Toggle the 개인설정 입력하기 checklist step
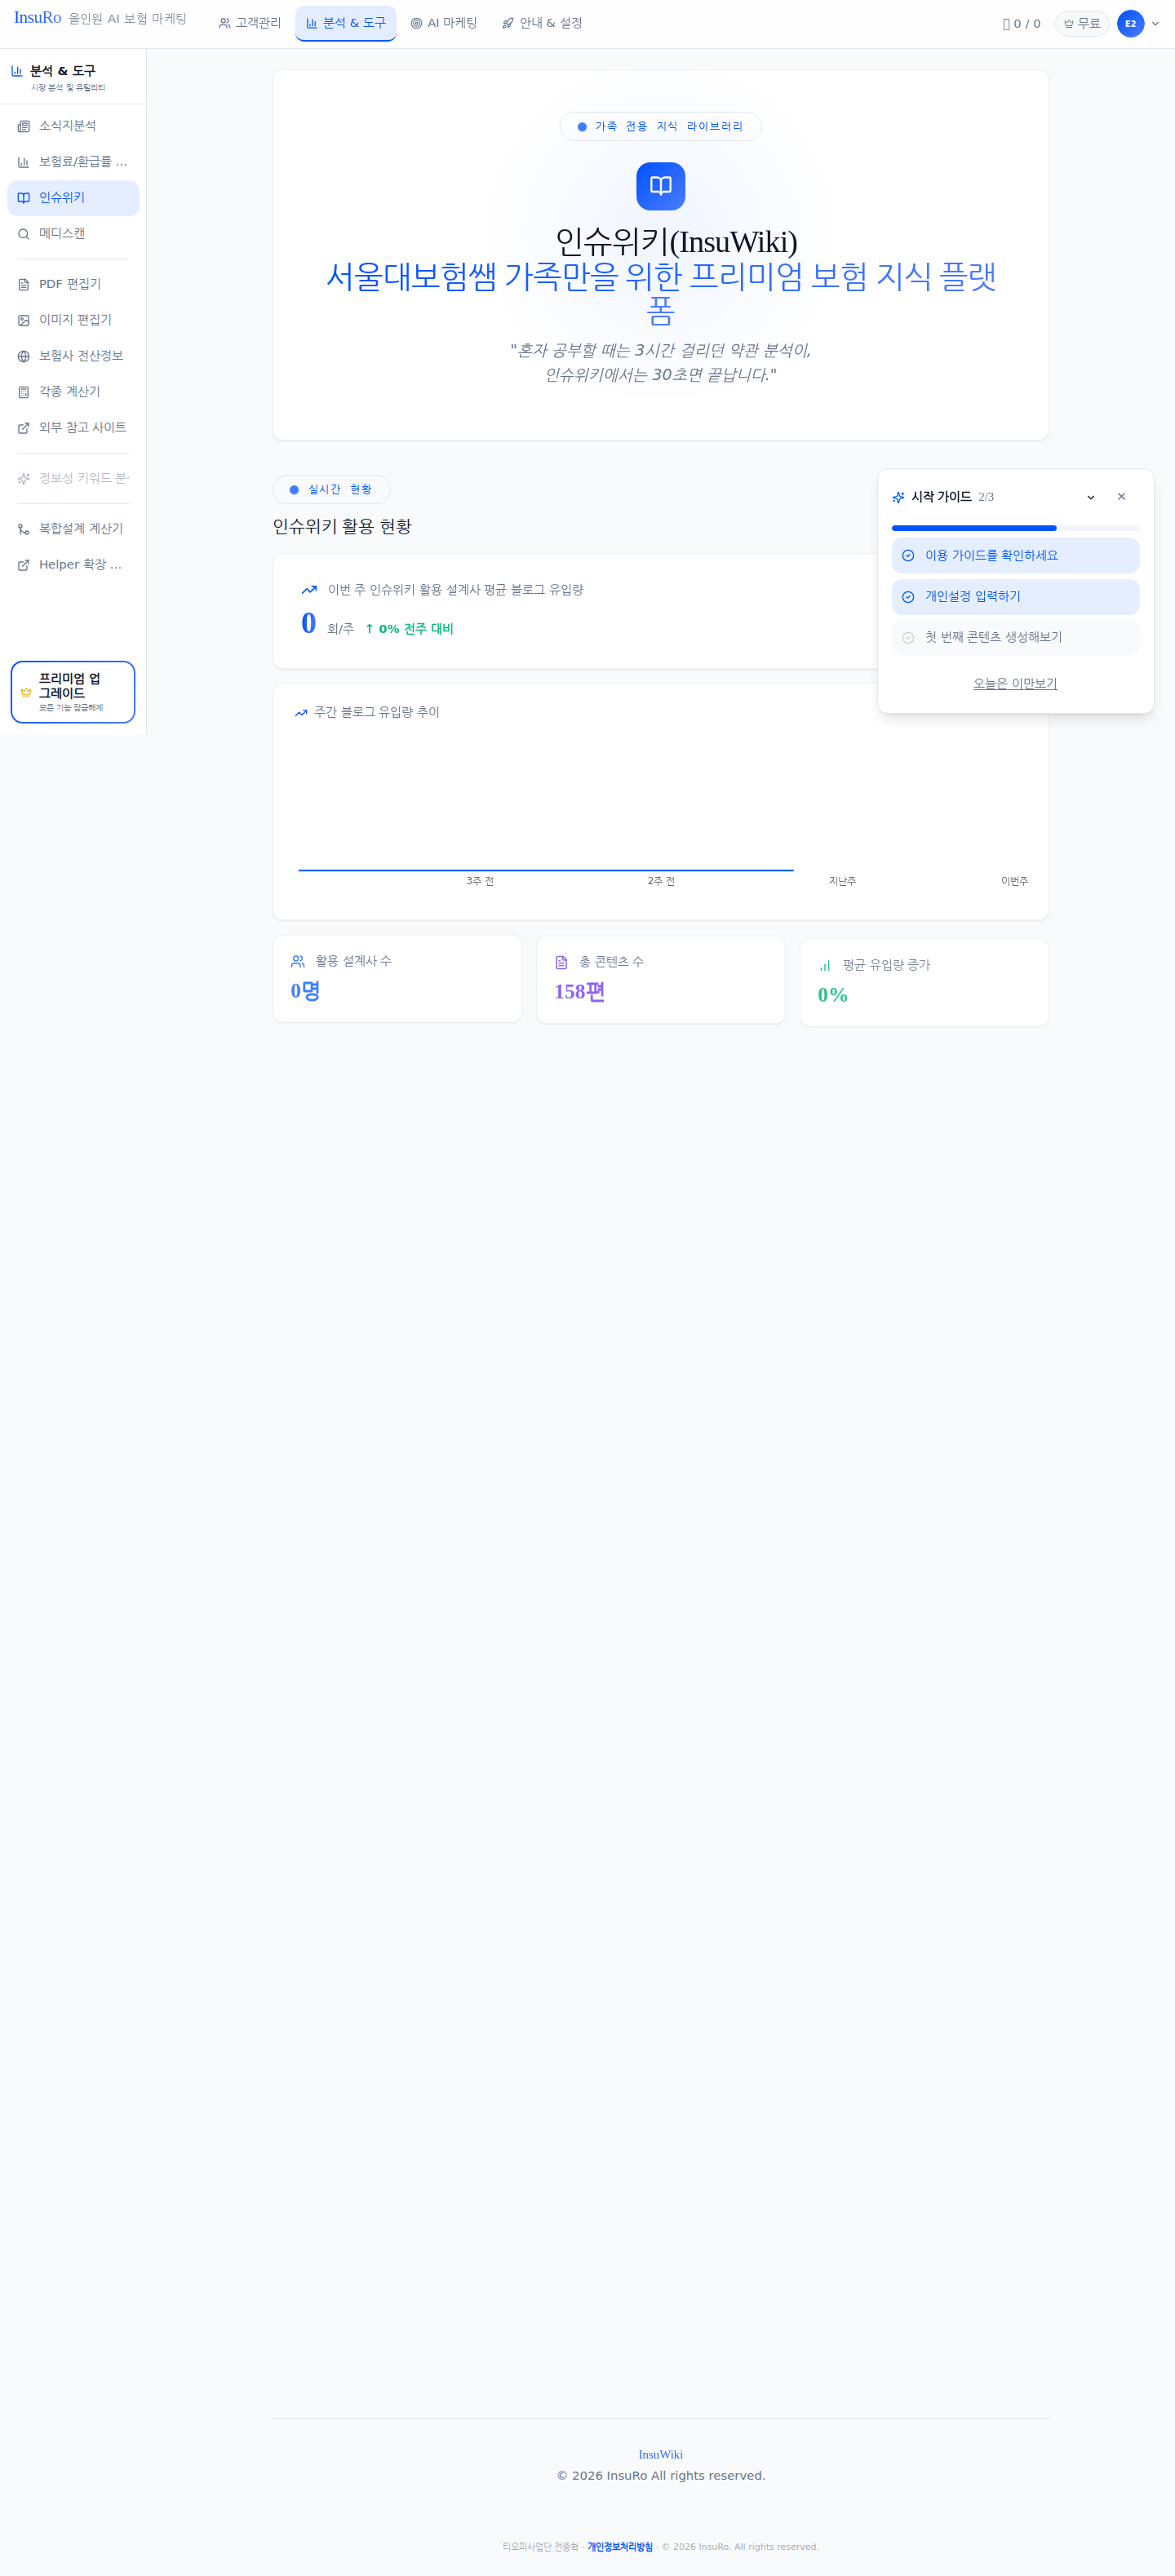Screen dimensions: 1175x2576 point(1015,597)
